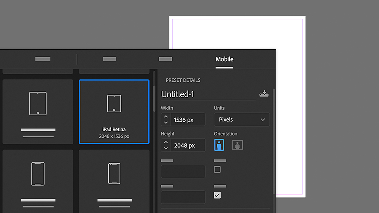Select portrait orientation icon
379x213 pixels.
point(219,145)
